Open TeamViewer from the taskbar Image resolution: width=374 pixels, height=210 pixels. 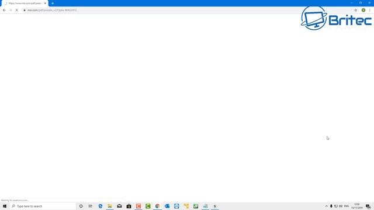point(176,206)
